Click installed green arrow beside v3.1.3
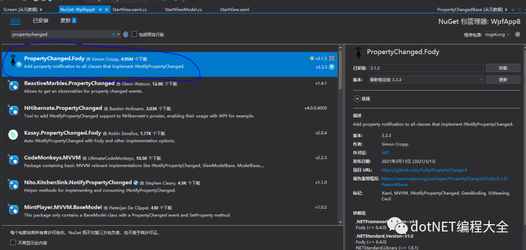 [312, 58]
